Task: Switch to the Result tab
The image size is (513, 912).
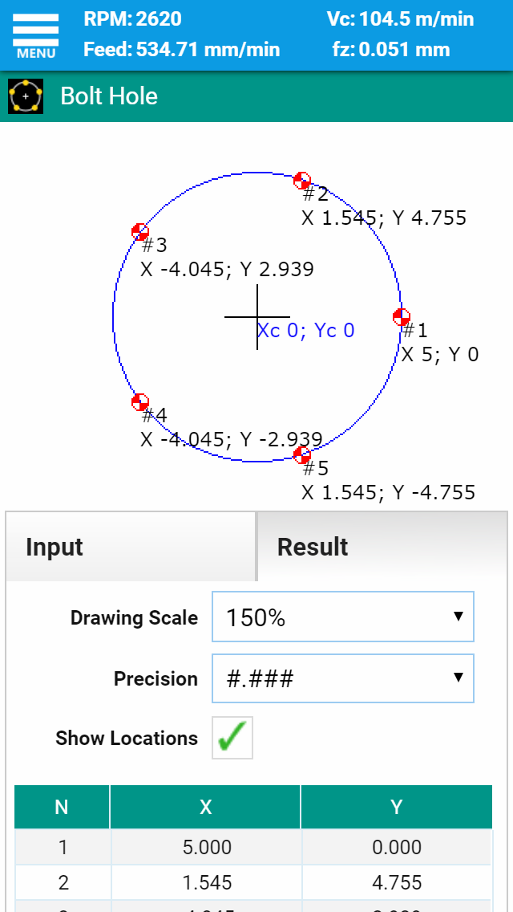Action: point(382,547)
